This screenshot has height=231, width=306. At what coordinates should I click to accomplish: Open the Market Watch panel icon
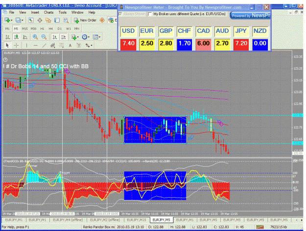31,20
